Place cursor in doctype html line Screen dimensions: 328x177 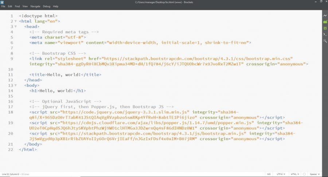point(38,16)
